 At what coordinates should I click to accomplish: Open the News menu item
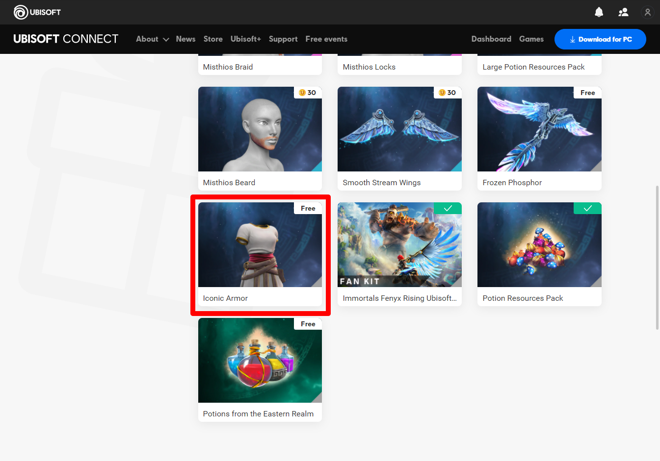tap(185, 39)
